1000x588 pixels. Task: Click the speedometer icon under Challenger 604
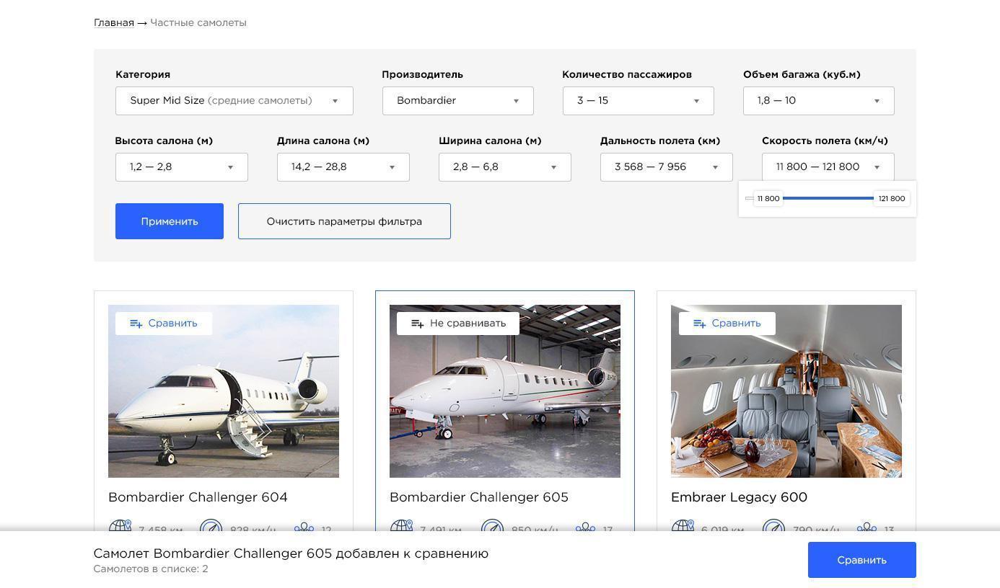(211, 527)
